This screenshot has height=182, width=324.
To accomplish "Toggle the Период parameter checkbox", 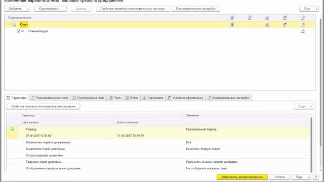I will pos(12,129).
